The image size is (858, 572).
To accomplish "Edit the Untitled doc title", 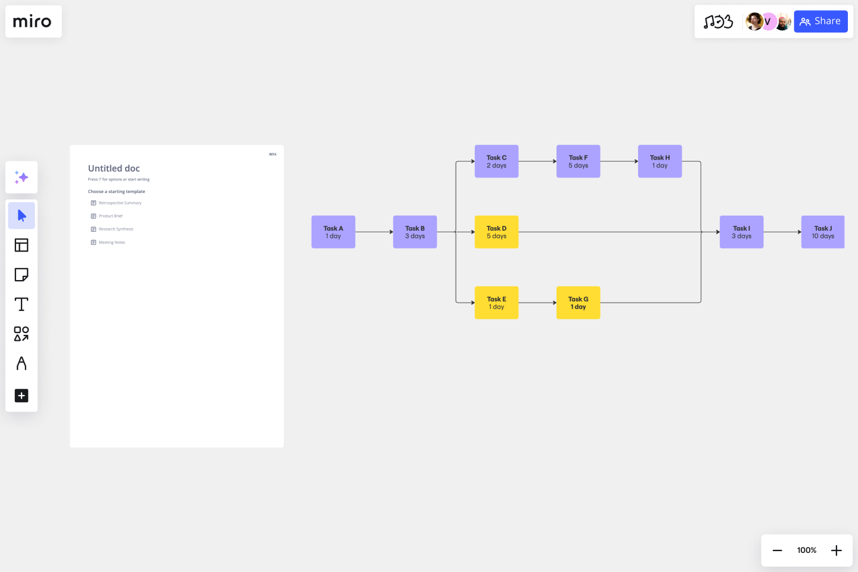I will click(114, 168).
